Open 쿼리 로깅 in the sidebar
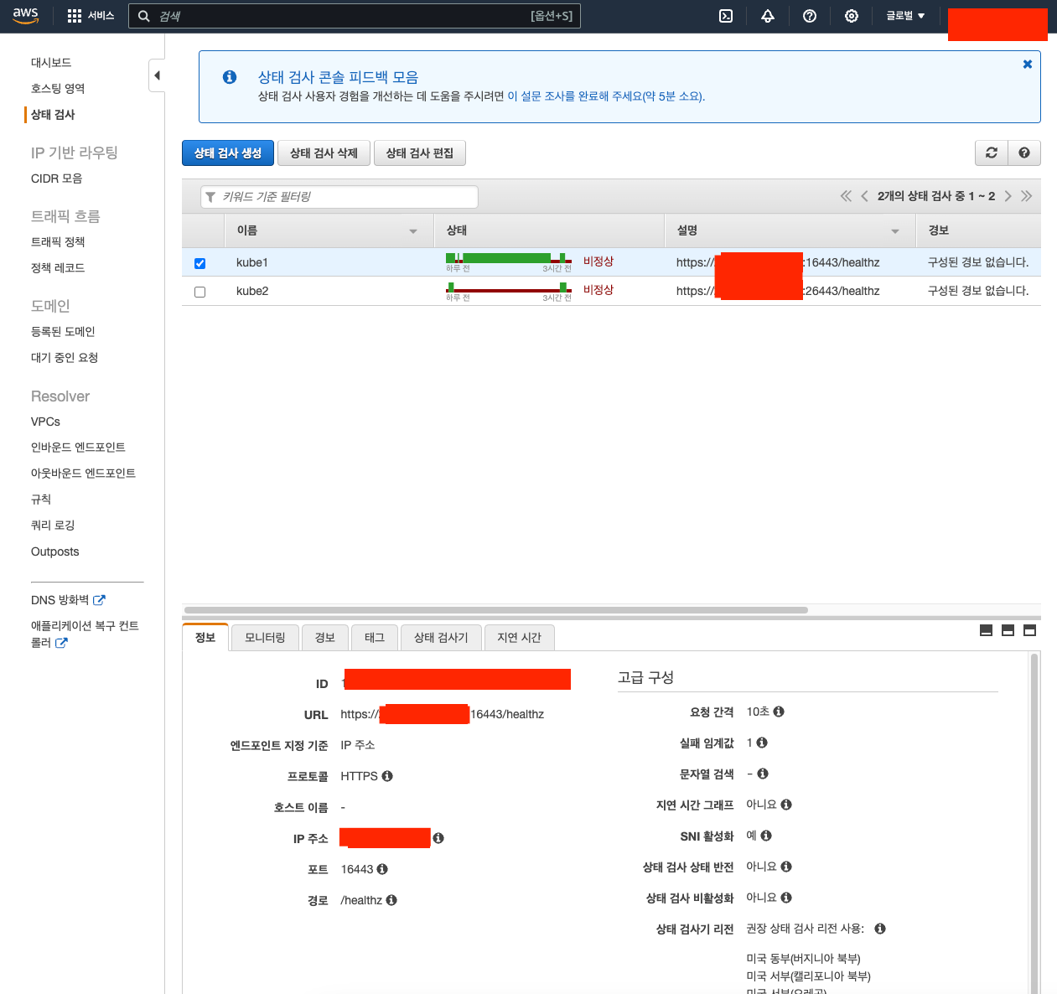Screen dimensions: 1057x994 (x=53, y=525)
